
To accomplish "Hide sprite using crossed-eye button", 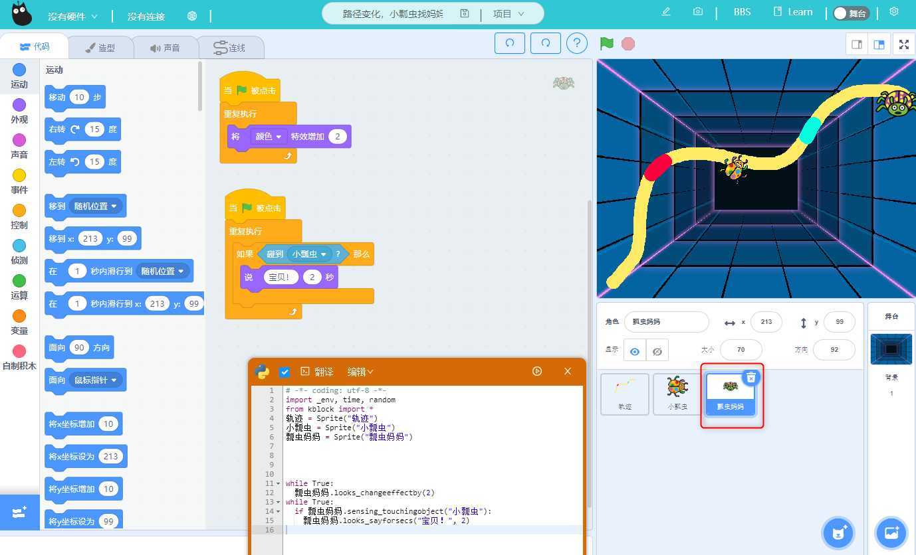I will pyautogui.click(x=657, y=351).
